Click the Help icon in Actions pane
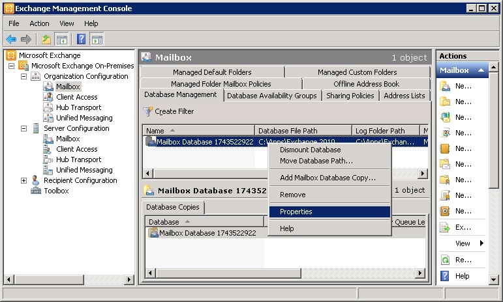 tap(445, 276)
